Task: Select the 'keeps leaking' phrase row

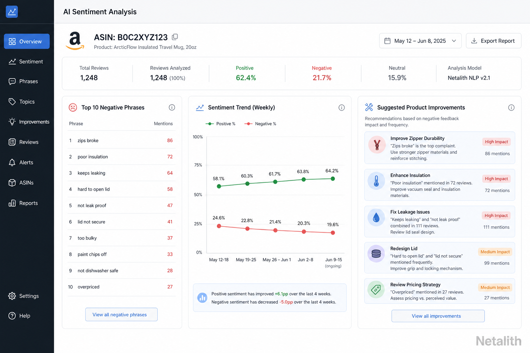Action: 121,173
